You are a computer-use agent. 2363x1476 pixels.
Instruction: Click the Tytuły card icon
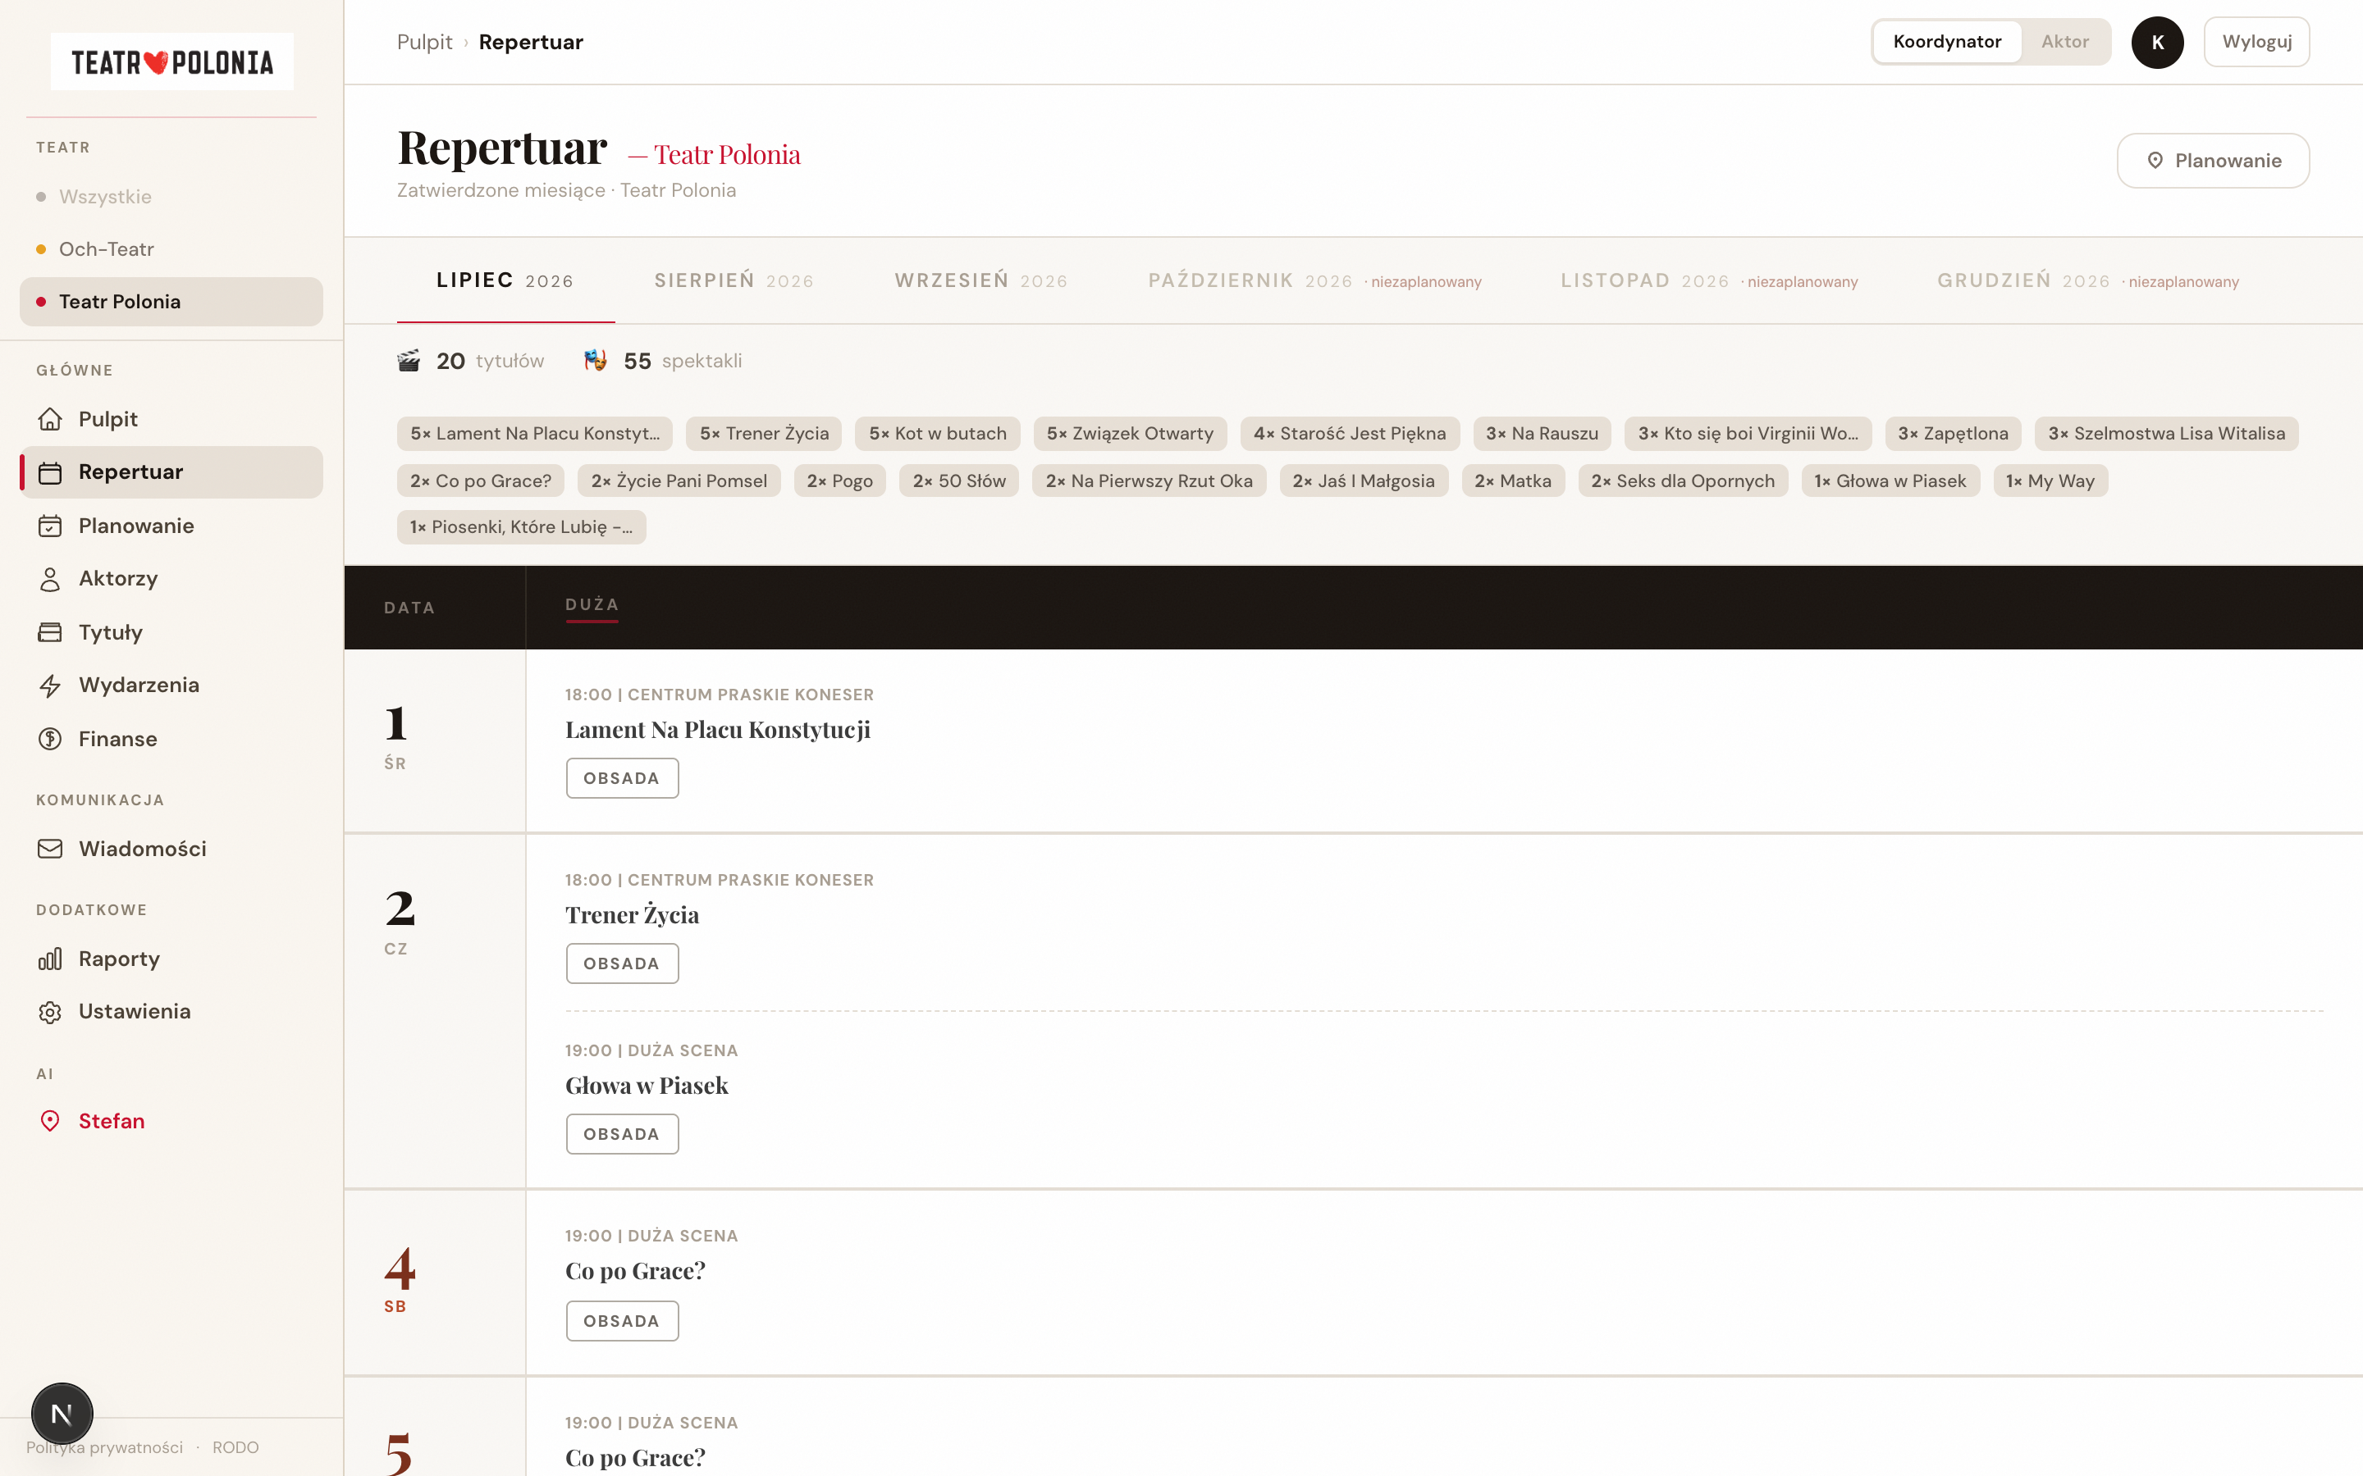point(50,632)
